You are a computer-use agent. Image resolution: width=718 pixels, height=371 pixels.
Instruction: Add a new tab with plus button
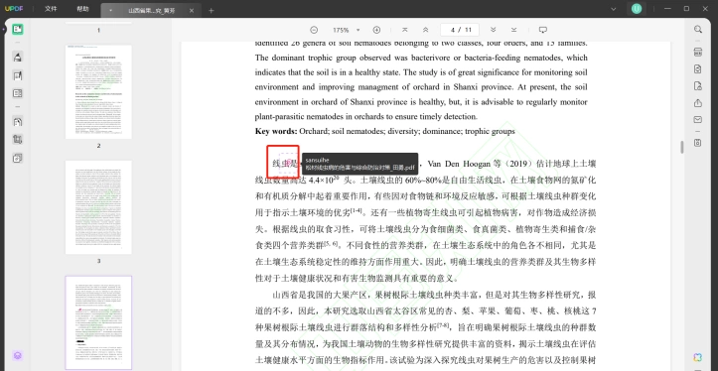[x=212, y=11]
